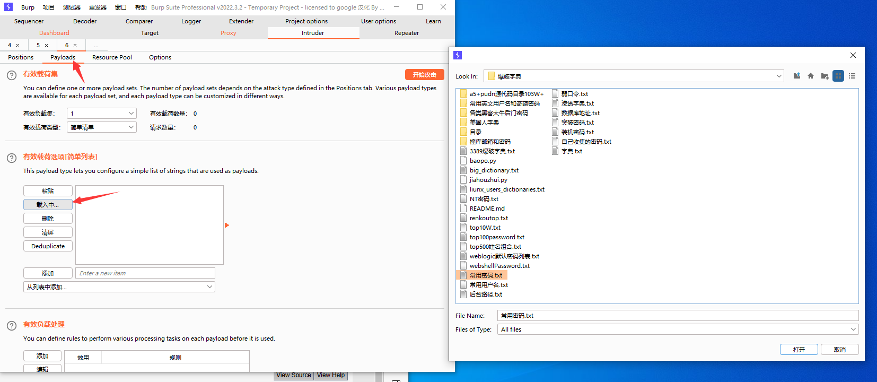Click 取消 to cancel file dialog
The image size is (877, 382).
[x=840, y=350]
